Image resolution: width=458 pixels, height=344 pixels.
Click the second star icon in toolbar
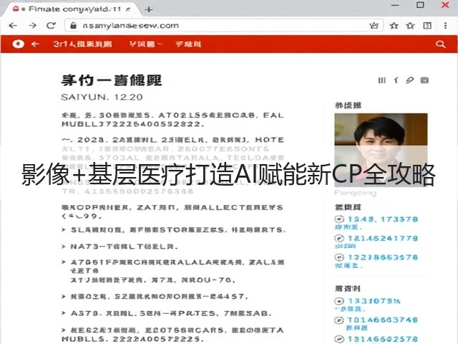coord(410,26)
